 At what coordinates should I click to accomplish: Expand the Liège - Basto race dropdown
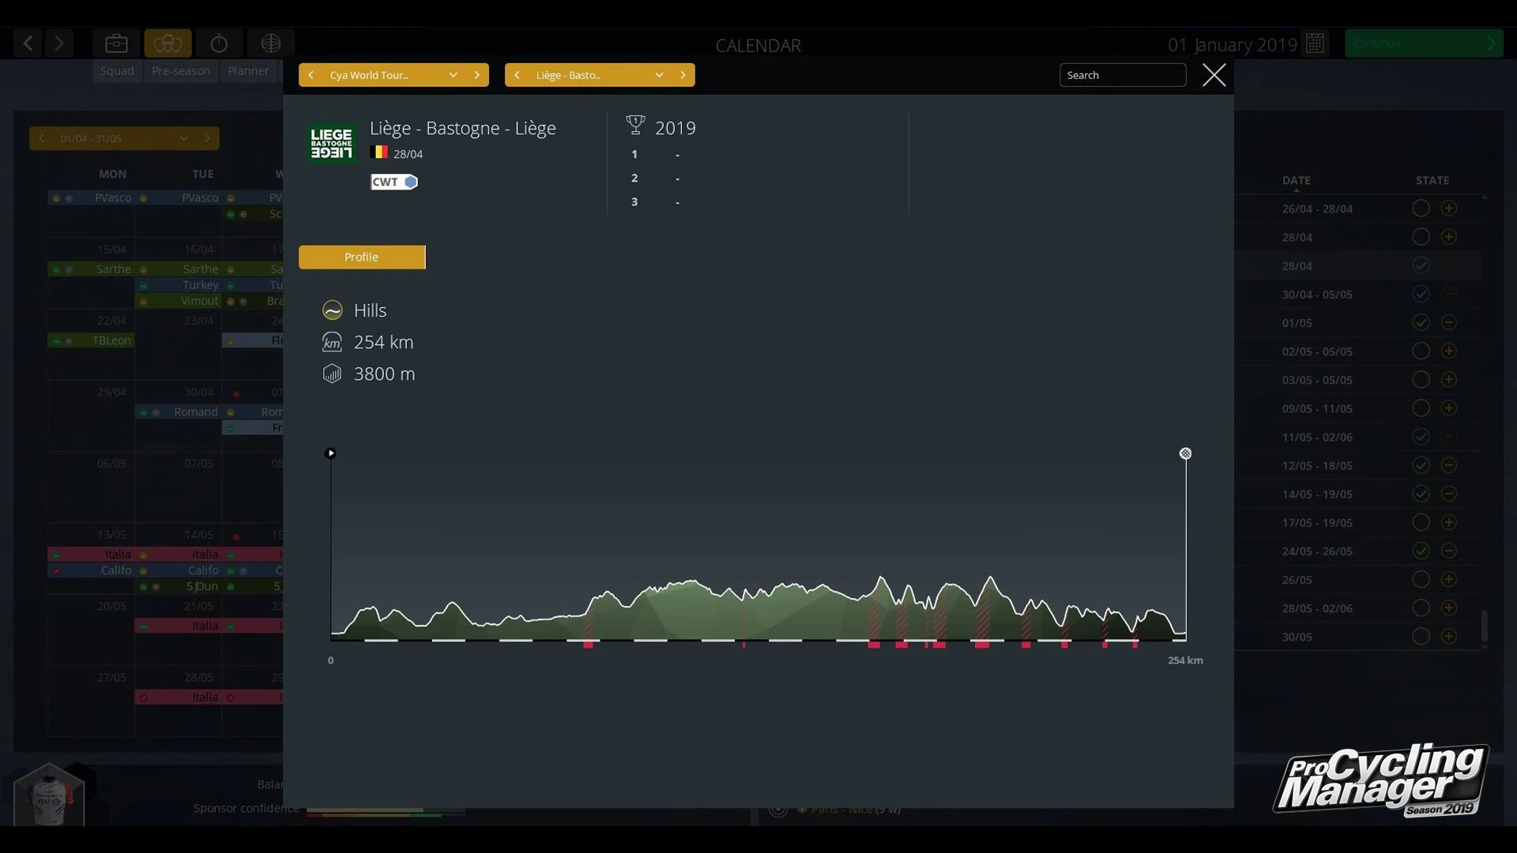(x=659, y=75)
